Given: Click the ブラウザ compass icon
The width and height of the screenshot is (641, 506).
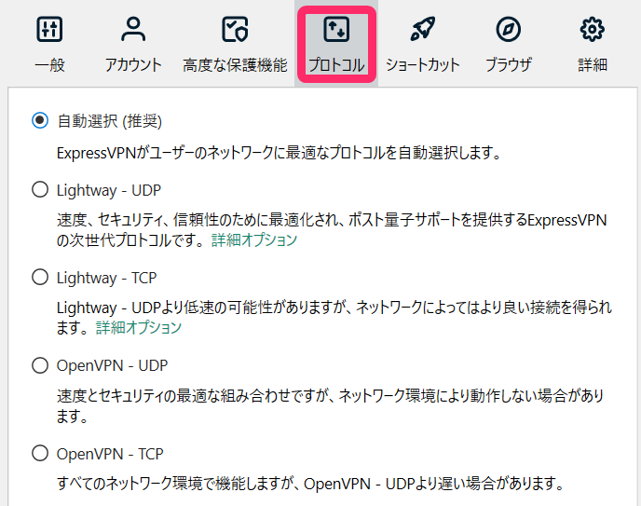Looking at the screenshot, I should pyautogui.click(x=509, y=30).
